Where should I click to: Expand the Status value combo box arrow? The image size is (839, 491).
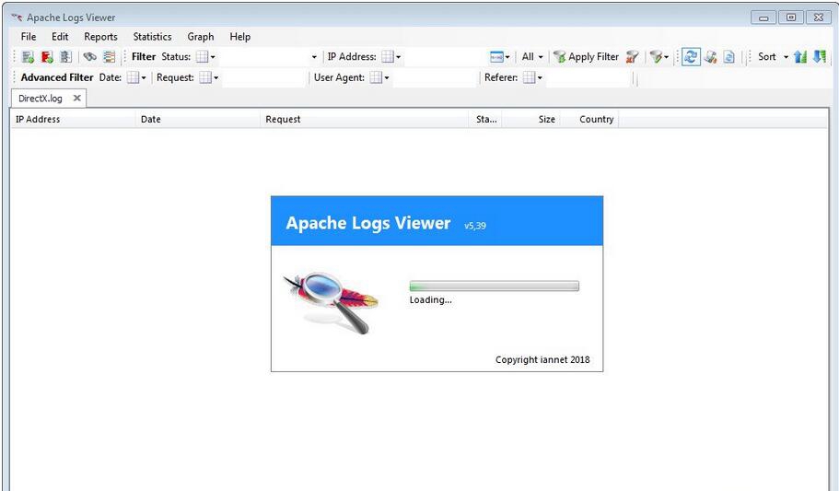click(x=314, y=57)
